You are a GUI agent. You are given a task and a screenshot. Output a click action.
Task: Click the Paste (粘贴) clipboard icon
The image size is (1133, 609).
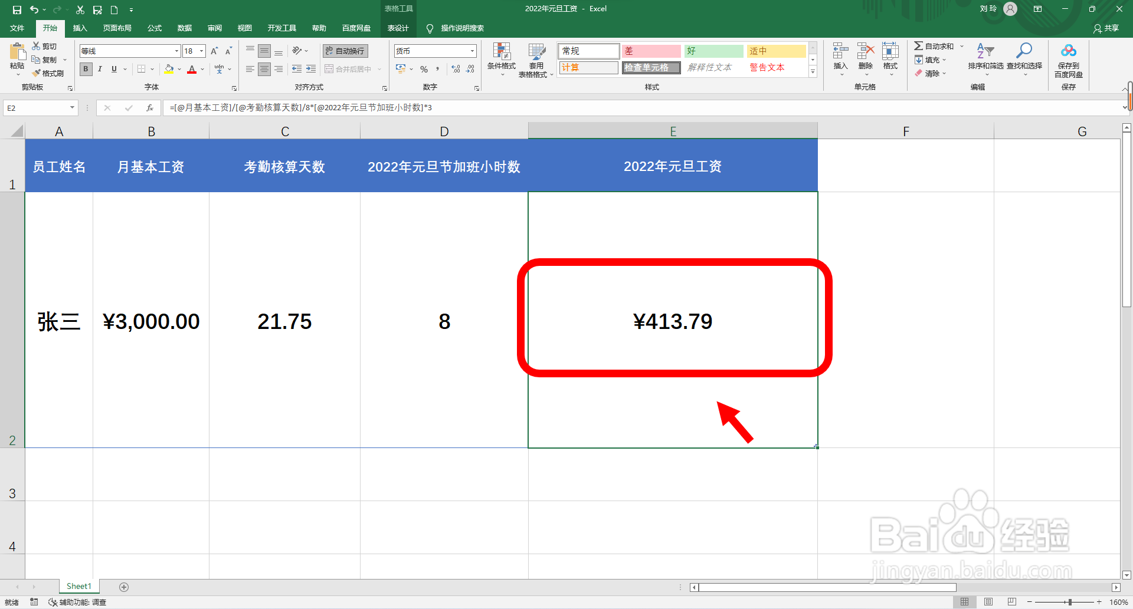17,52
